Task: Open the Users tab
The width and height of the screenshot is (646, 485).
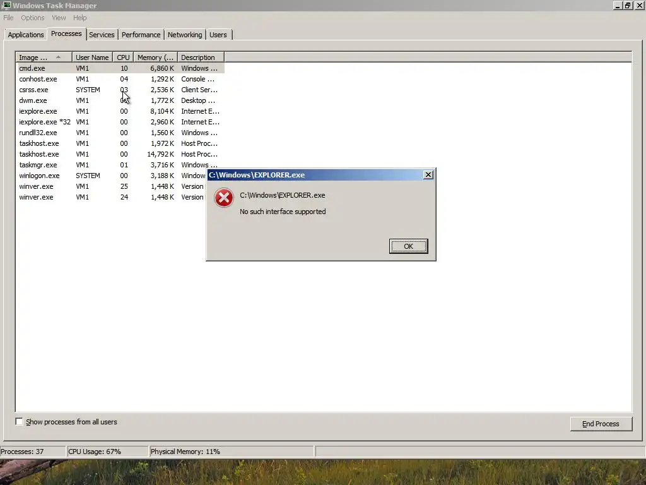Action: coord(218,35)
